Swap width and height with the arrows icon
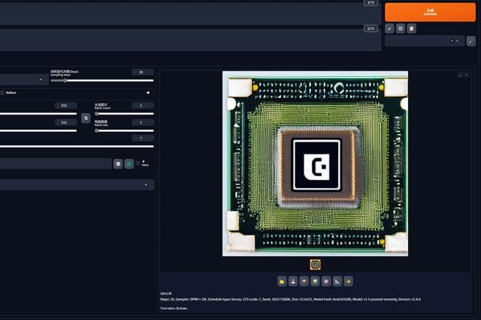The width and height of the screenshot is (481, 320). (x=86, y=118)
